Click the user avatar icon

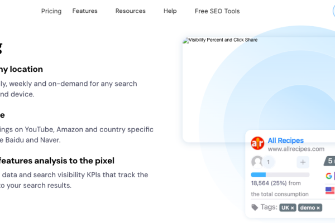pos(257,162)
